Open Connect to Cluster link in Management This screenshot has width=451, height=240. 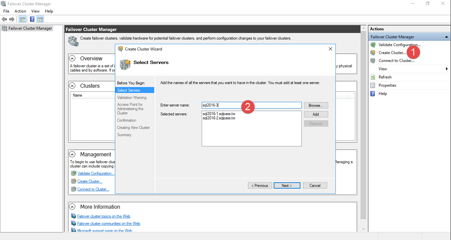(93, 189)
